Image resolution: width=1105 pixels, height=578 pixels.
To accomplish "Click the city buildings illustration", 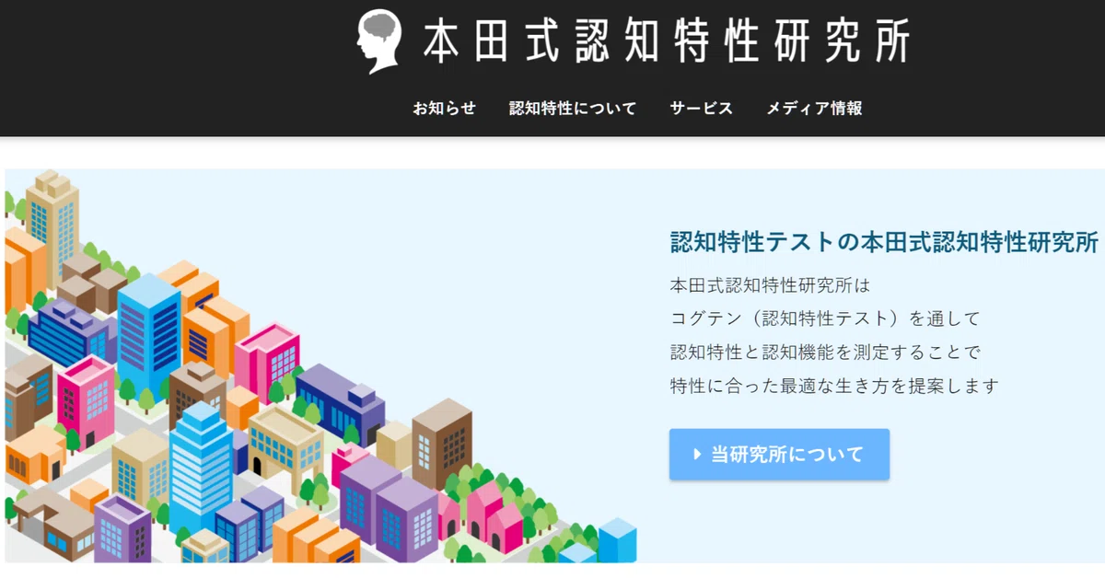I will click(x=320, y=365).
